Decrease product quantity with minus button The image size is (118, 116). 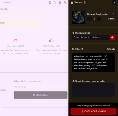pyautogui.click(x=89, y=19)
